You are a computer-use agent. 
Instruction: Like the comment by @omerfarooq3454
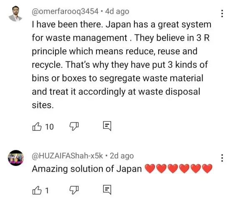click(37, 127)
